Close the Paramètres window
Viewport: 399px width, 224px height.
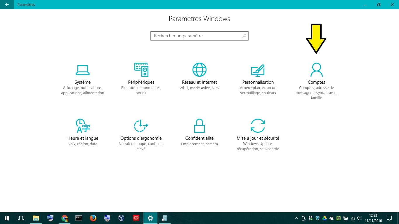[x=392, y=5]
